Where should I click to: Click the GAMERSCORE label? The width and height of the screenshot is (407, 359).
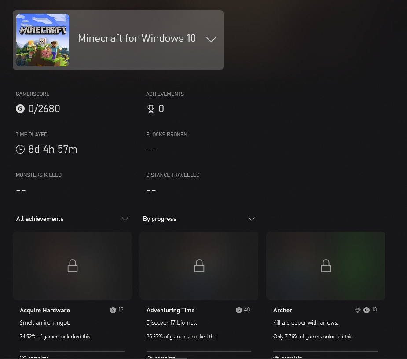click(x=33, y=94)
